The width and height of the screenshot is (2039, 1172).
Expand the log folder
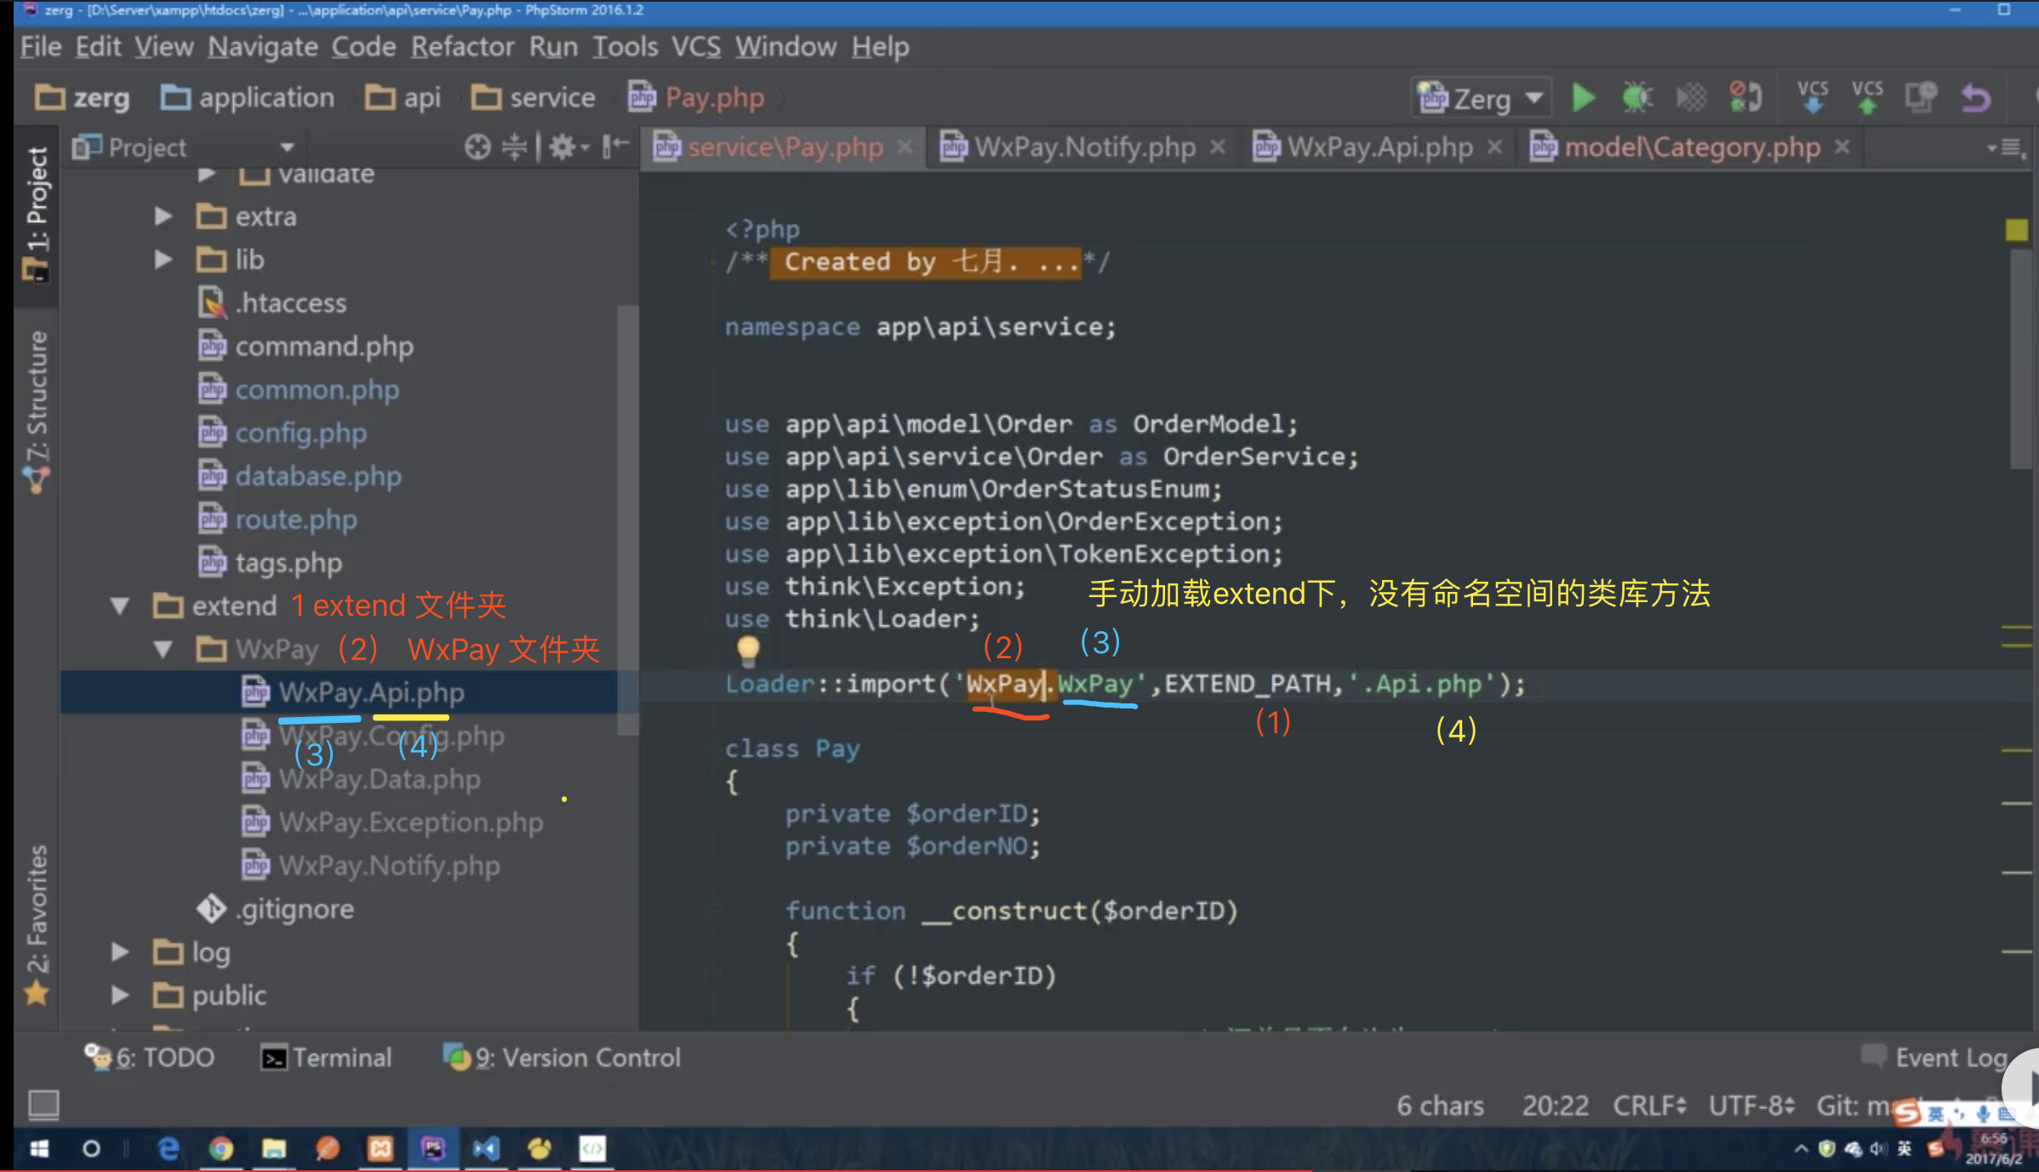(119, 953)
